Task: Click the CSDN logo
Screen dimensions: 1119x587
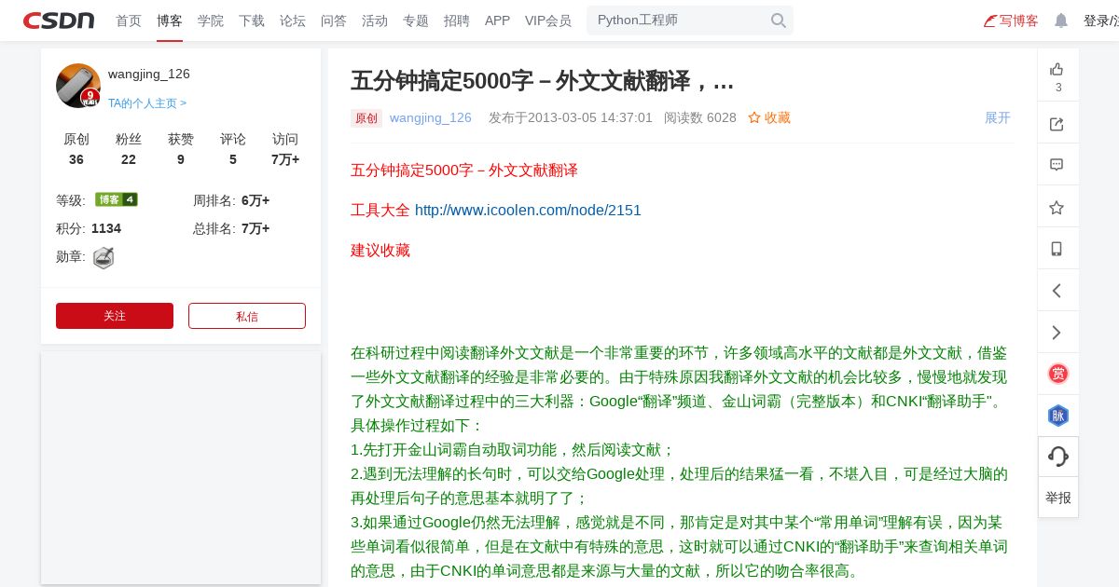Action: click(59, 20)
